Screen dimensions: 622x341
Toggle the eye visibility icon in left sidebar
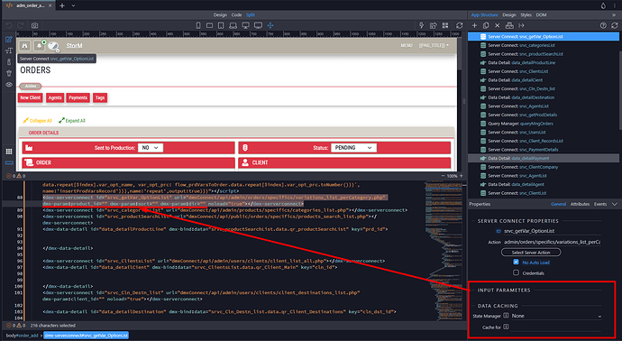pos(9,85)
